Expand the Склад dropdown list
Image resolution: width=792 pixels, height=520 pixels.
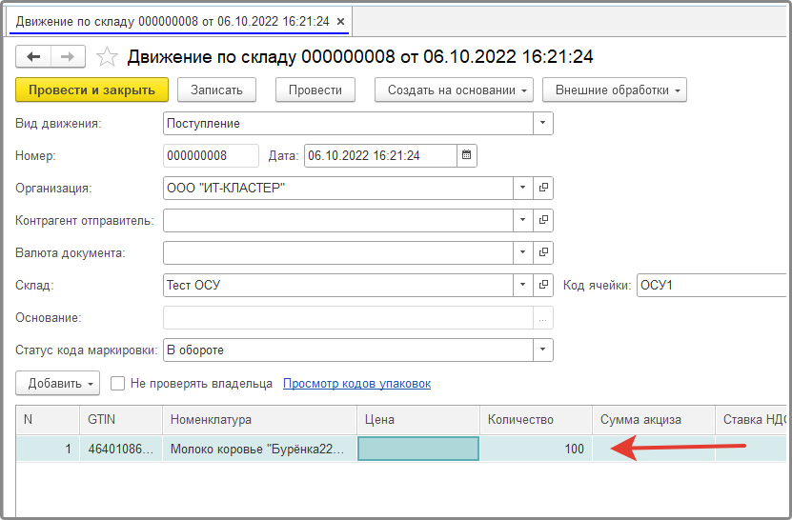[x=523, y=286]
